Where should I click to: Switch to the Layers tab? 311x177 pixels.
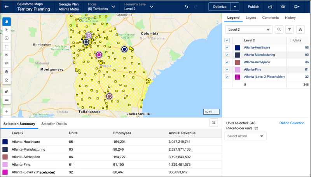[251, 17]
